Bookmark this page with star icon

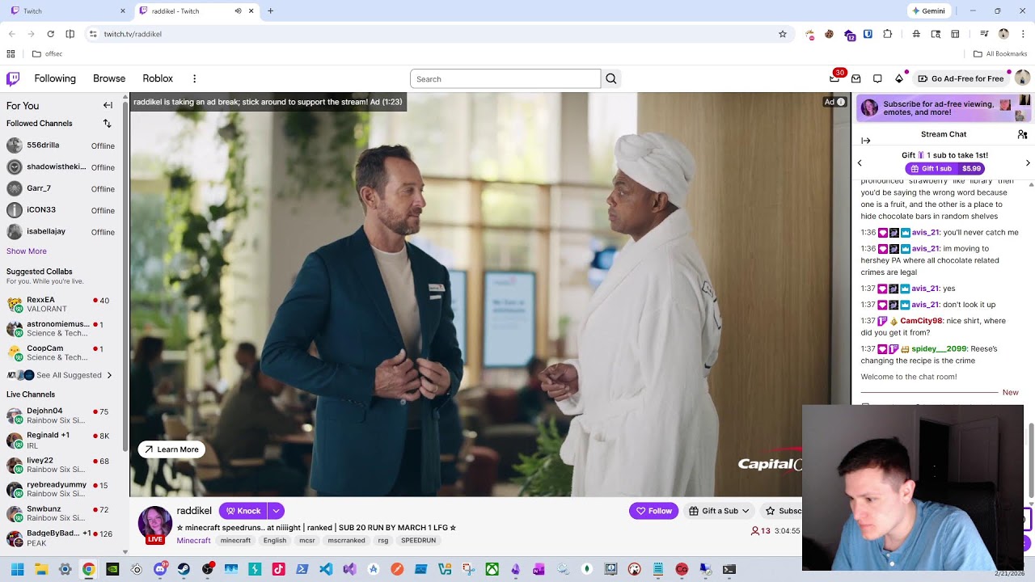(783, 34)
